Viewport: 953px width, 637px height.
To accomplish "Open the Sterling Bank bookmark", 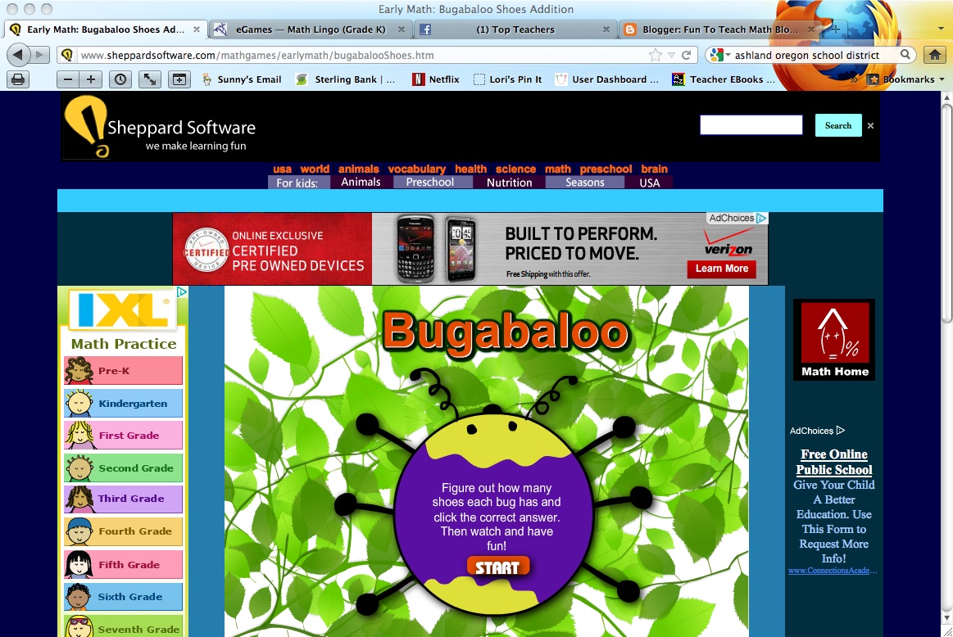I will pyautogui.click(x=345, y=79).
